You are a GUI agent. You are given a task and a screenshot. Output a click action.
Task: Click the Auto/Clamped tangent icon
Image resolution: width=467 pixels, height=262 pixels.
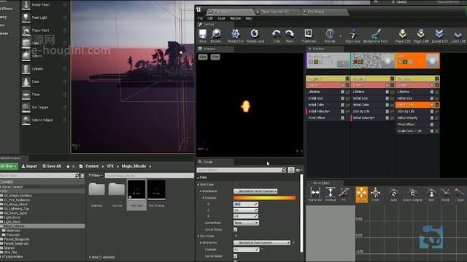coord(412,193)
